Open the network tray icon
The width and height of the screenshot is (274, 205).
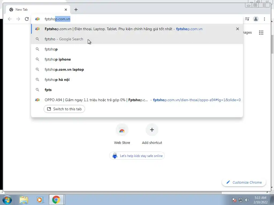[241, 200]
